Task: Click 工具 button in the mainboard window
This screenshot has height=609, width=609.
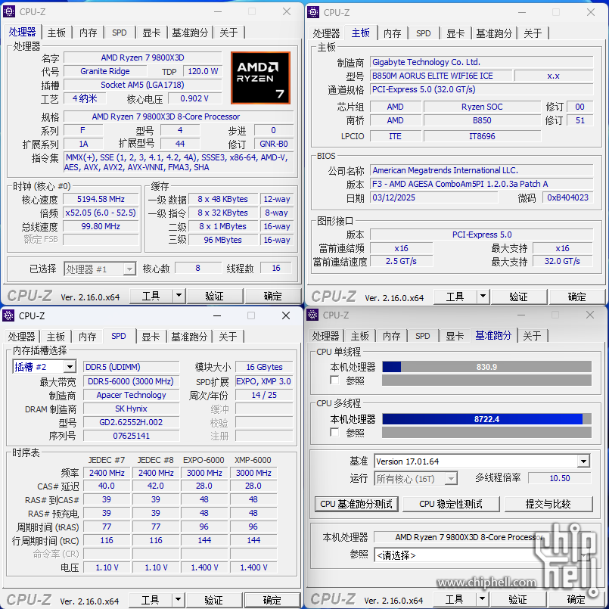Action: click(455, 297)
